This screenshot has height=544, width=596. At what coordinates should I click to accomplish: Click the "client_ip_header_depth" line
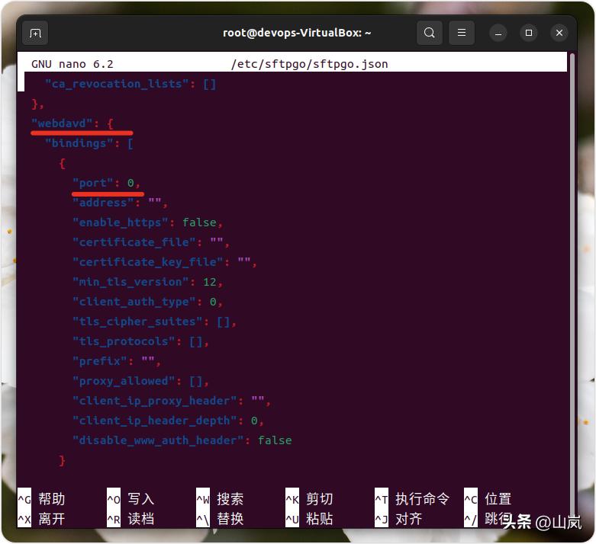point(168,421)
